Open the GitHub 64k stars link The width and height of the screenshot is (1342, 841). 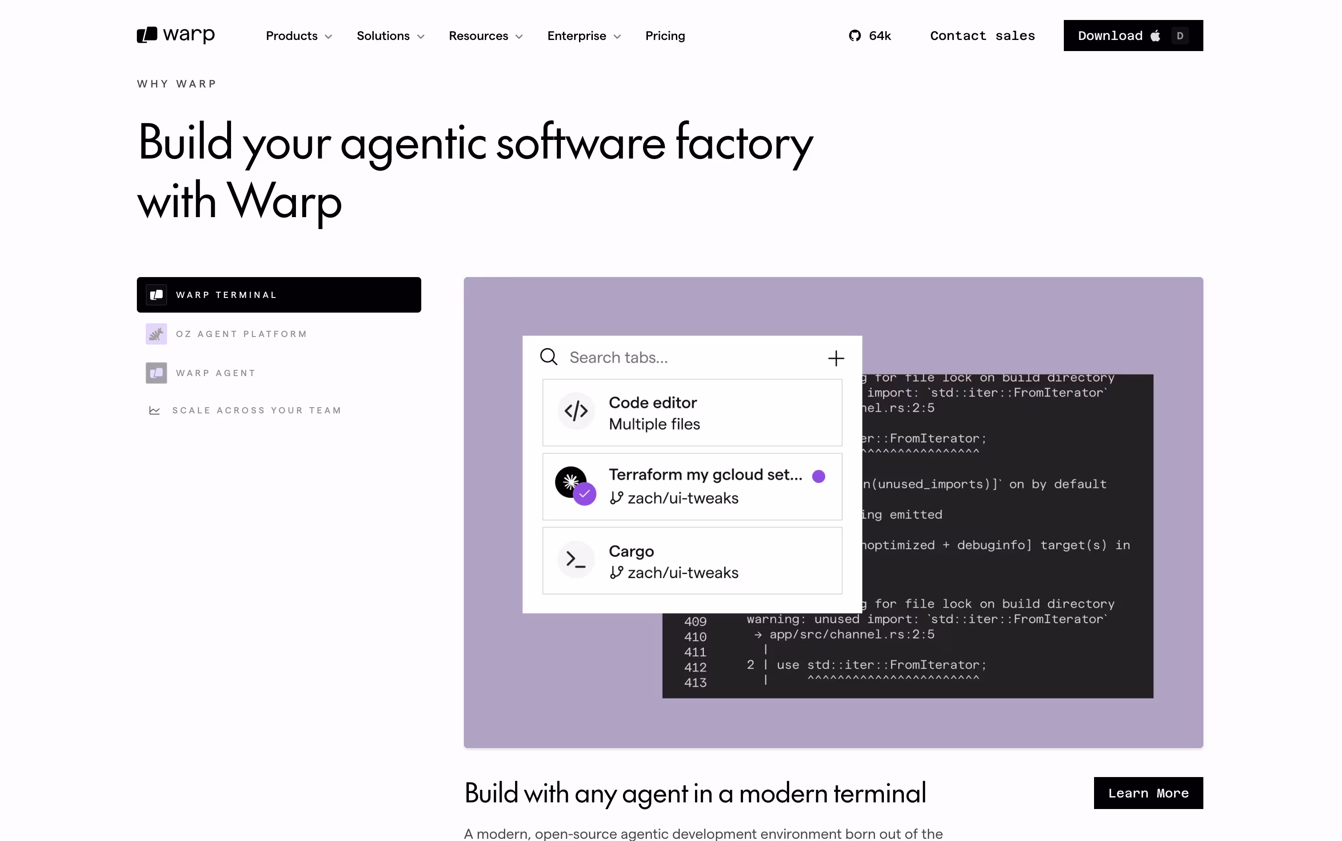870,36
